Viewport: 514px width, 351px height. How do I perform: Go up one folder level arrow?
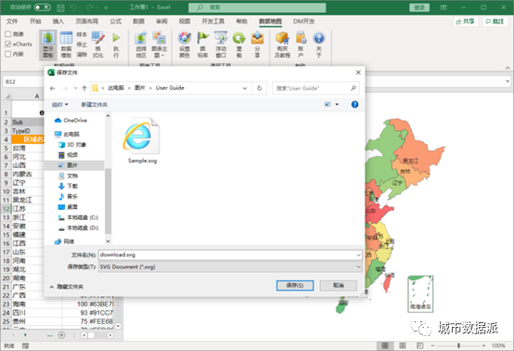click(x=84, y=88)
